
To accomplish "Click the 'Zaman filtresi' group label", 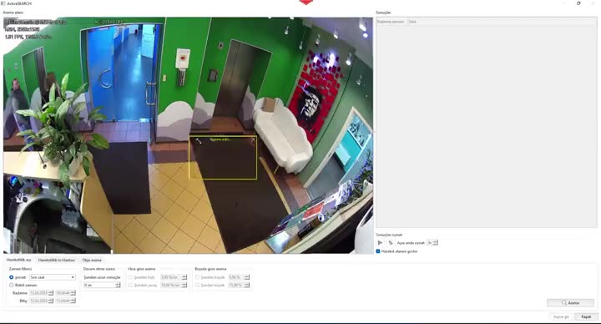I will pyautogui.click(x=20, y=269).
